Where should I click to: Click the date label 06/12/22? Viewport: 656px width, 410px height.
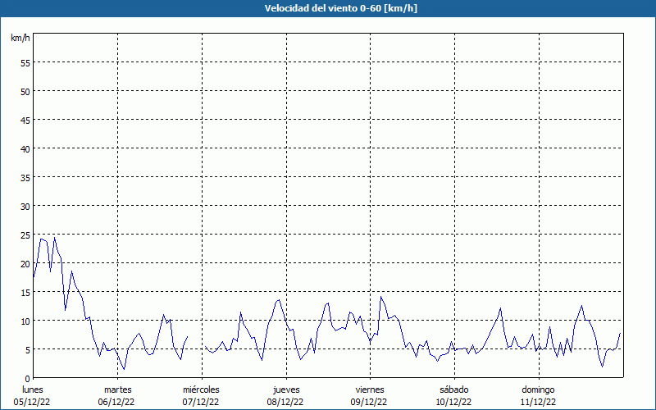coord(116,402)
